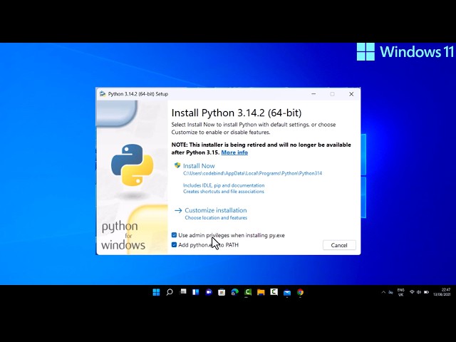Screen dimensions: 456x342
Task: Launch Google Chrome from the taskbar
Action: coord(300,292)
